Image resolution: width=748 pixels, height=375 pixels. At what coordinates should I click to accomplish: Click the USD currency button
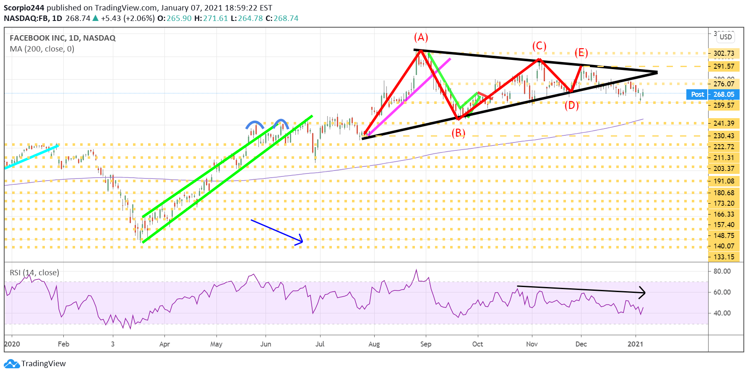click(725, 37)
